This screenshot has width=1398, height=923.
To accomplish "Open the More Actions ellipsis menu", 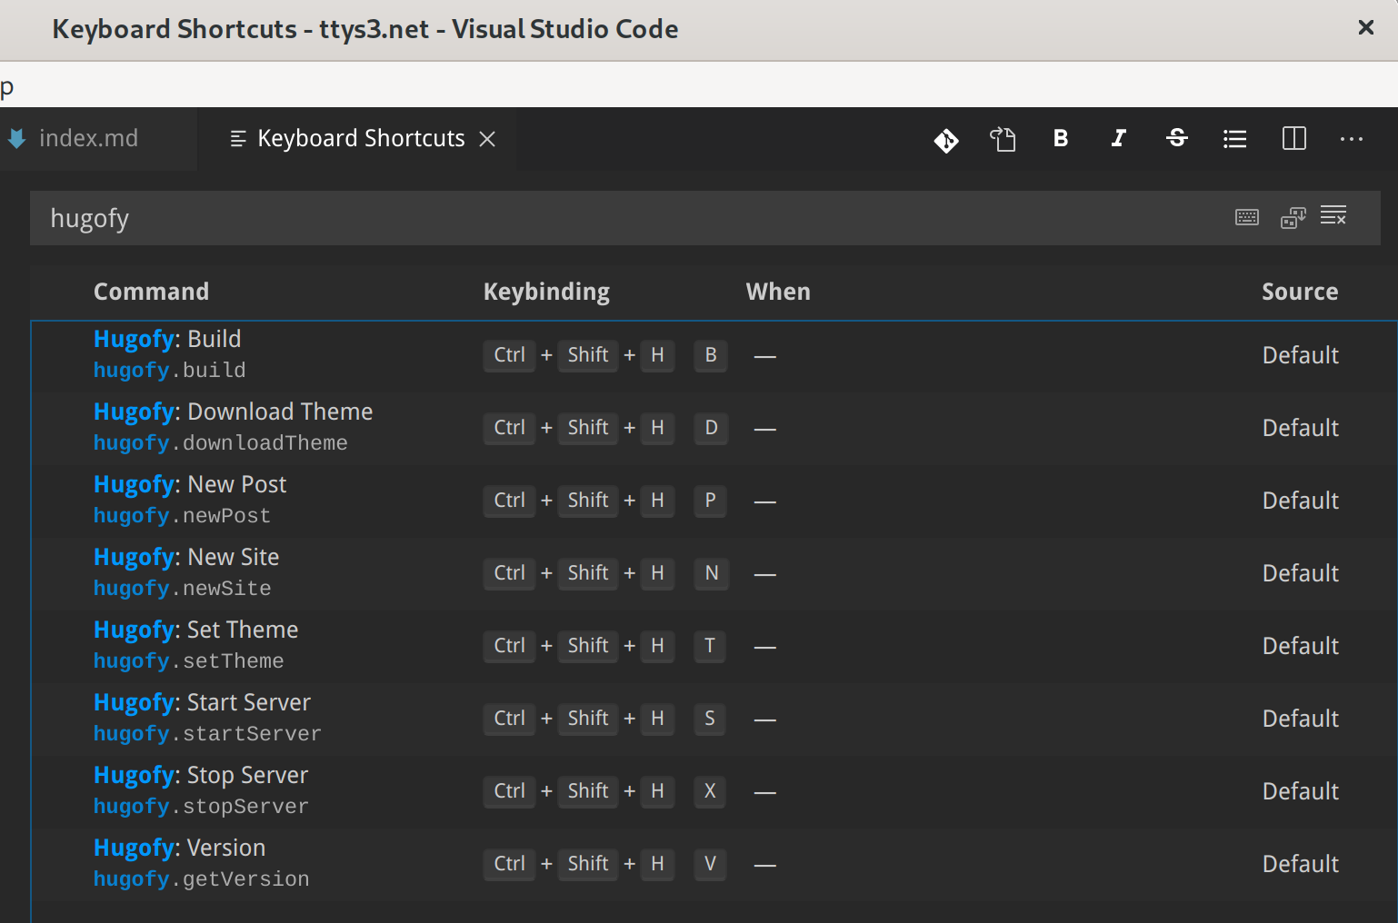I will 1352,139.
